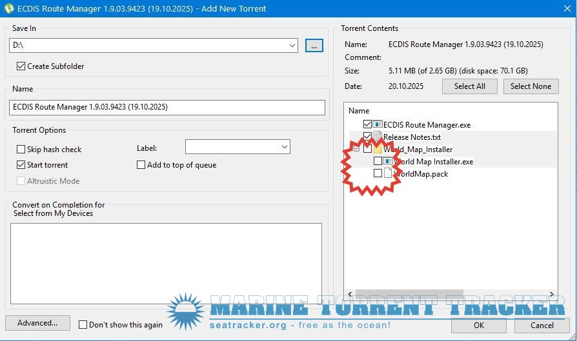The width and height of the screenshot is (577, 341).
Task: Click the file list right scroll arrow
Action: (552, 294)
